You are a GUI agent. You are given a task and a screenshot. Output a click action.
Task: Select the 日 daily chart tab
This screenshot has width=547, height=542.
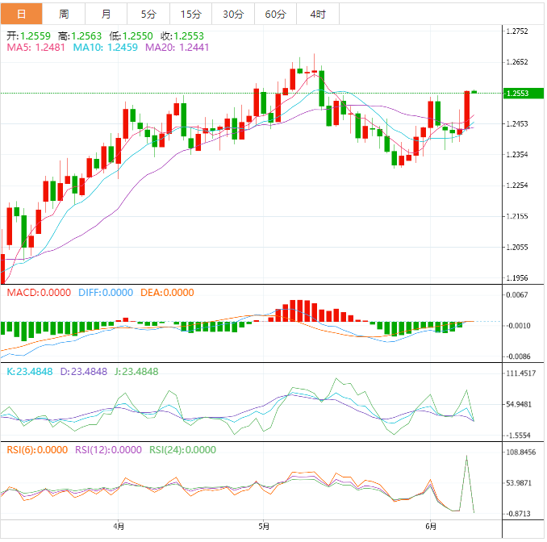[x=21, y=15]
